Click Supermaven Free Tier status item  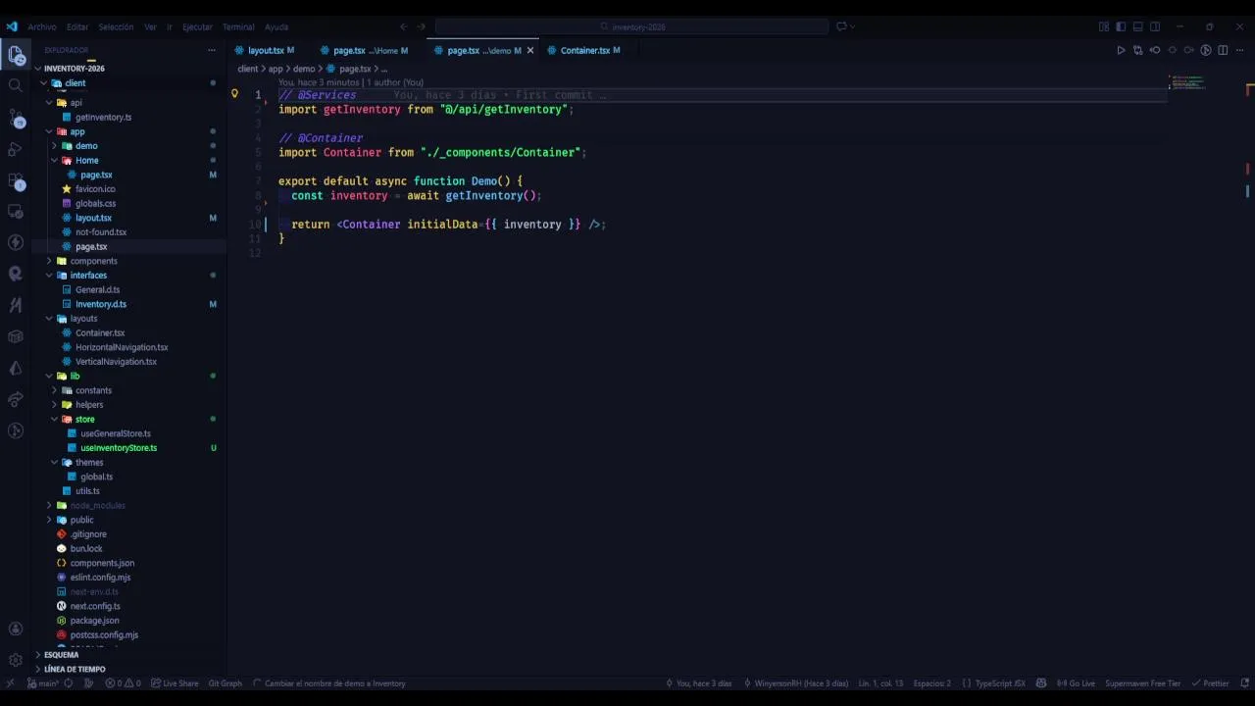(x=1143, y=683)
